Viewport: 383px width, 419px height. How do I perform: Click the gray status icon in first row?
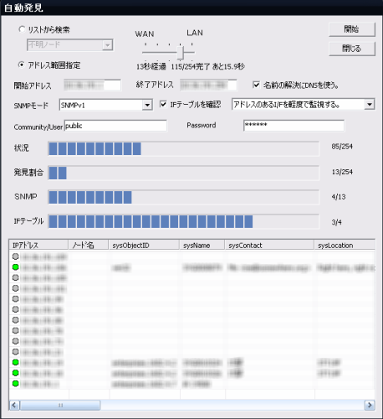[x=16, y=256]
